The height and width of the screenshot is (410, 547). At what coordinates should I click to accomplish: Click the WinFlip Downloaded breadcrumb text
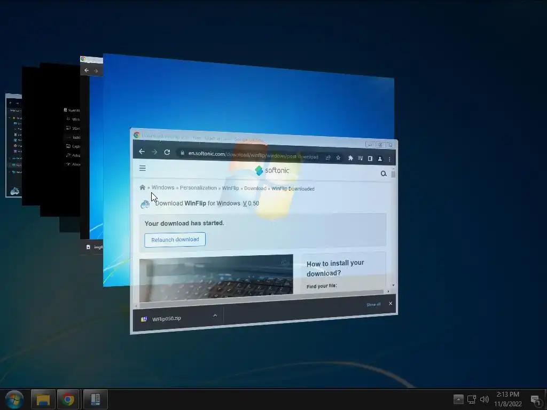[293, 188]
